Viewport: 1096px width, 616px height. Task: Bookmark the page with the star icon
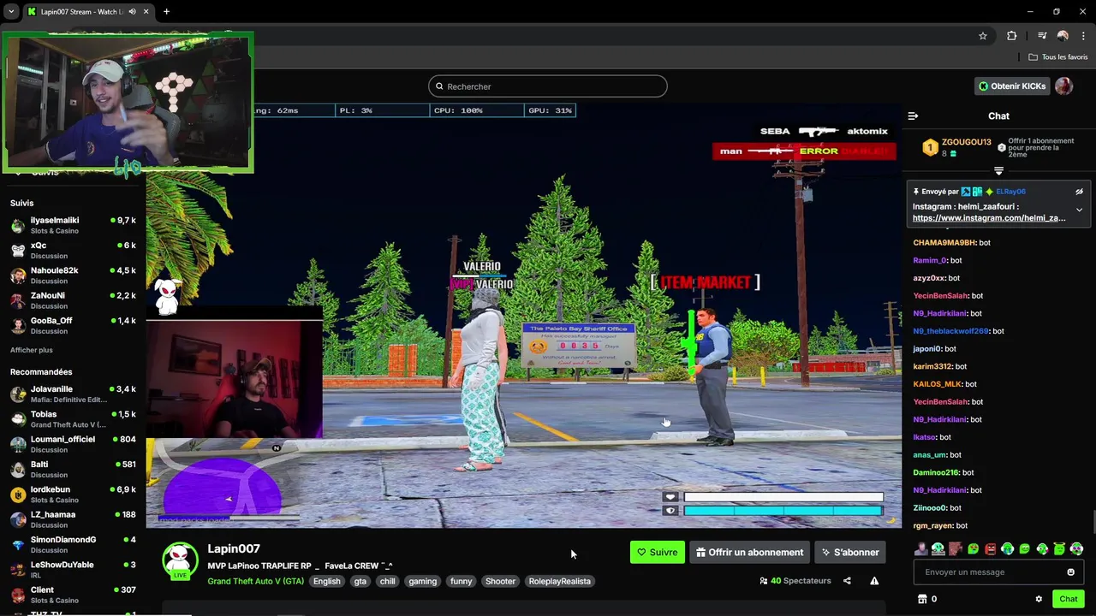point(983,36)
